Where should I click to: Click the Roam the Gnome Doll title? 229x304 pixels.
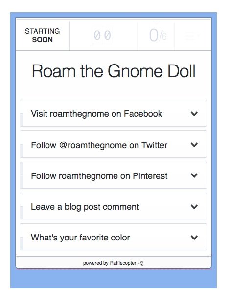click(114, 71)
